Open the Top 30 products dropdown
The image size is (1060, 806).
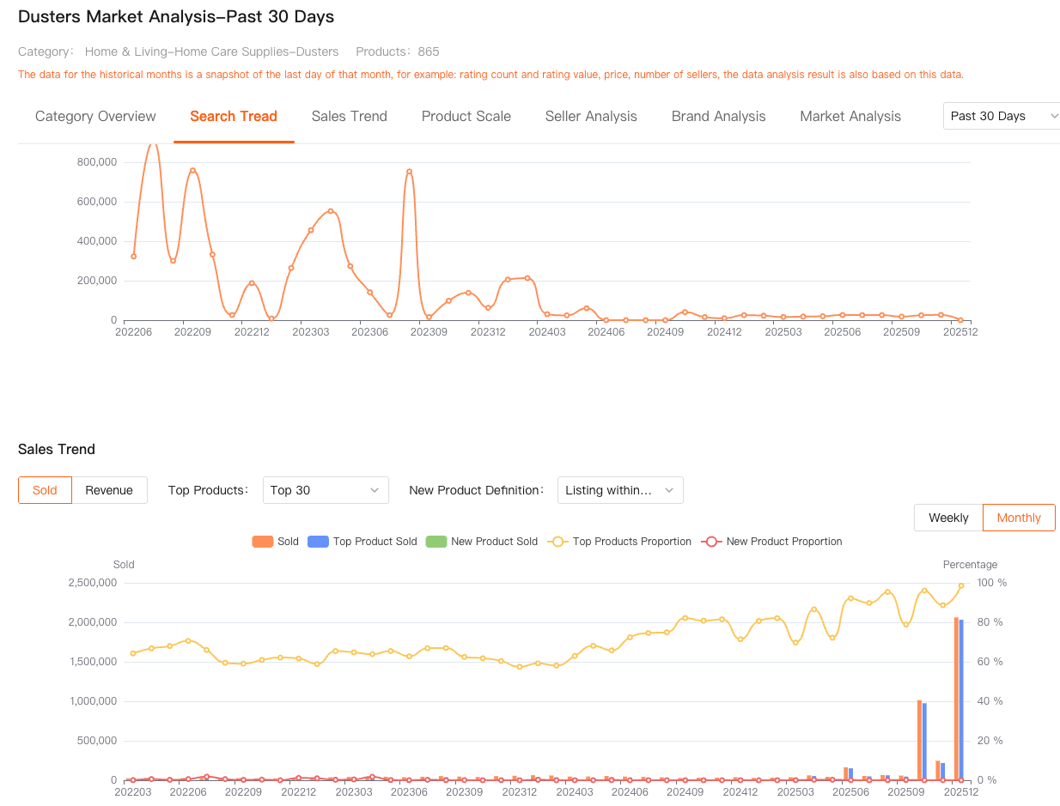point(325,490)
